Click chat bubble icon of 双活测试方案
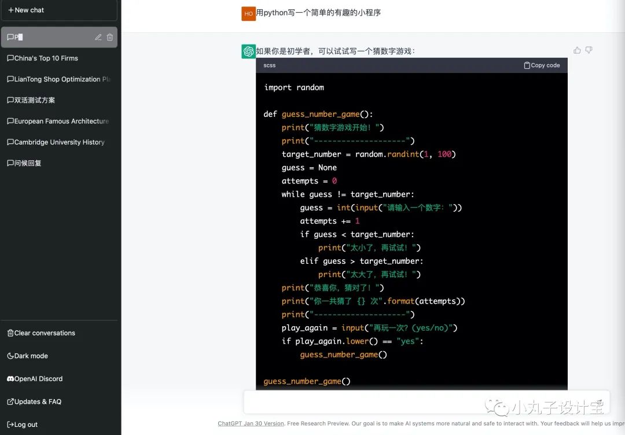 point(10,100)
